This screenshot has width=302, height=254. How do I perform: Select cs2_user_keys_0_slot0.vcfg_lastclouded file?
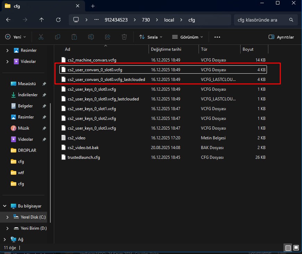click(163, 99)
